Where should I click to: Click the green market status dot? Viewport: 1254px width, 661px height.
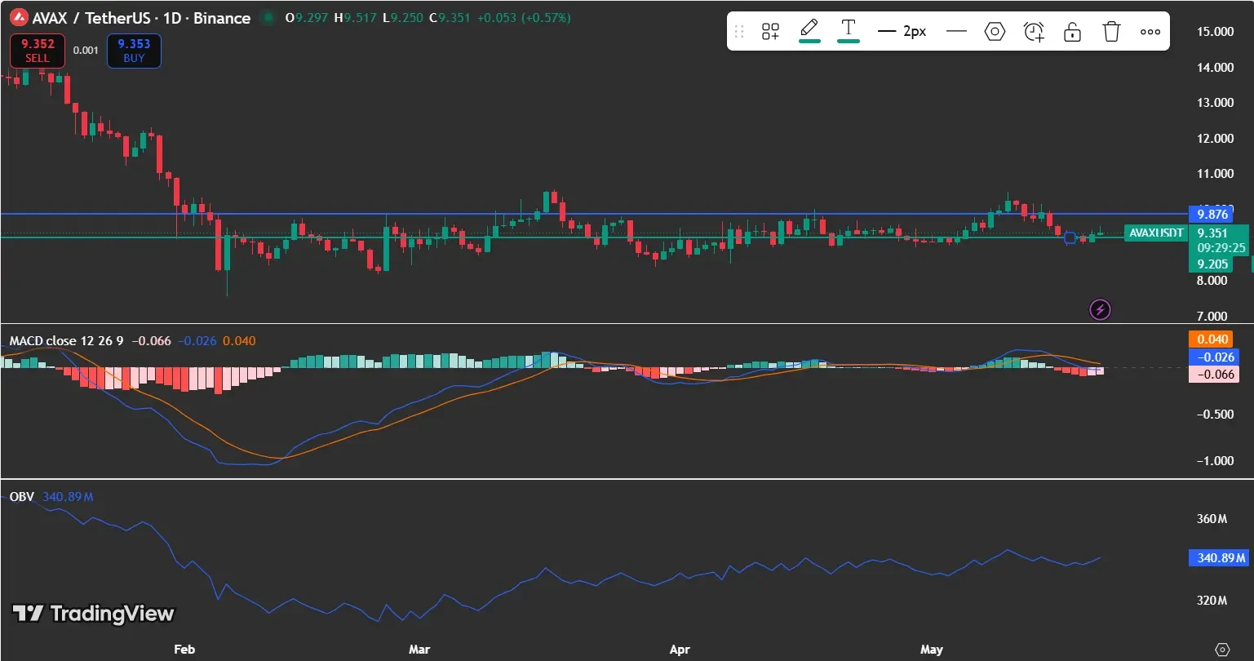pyautogui.click(x=267, y=18)
